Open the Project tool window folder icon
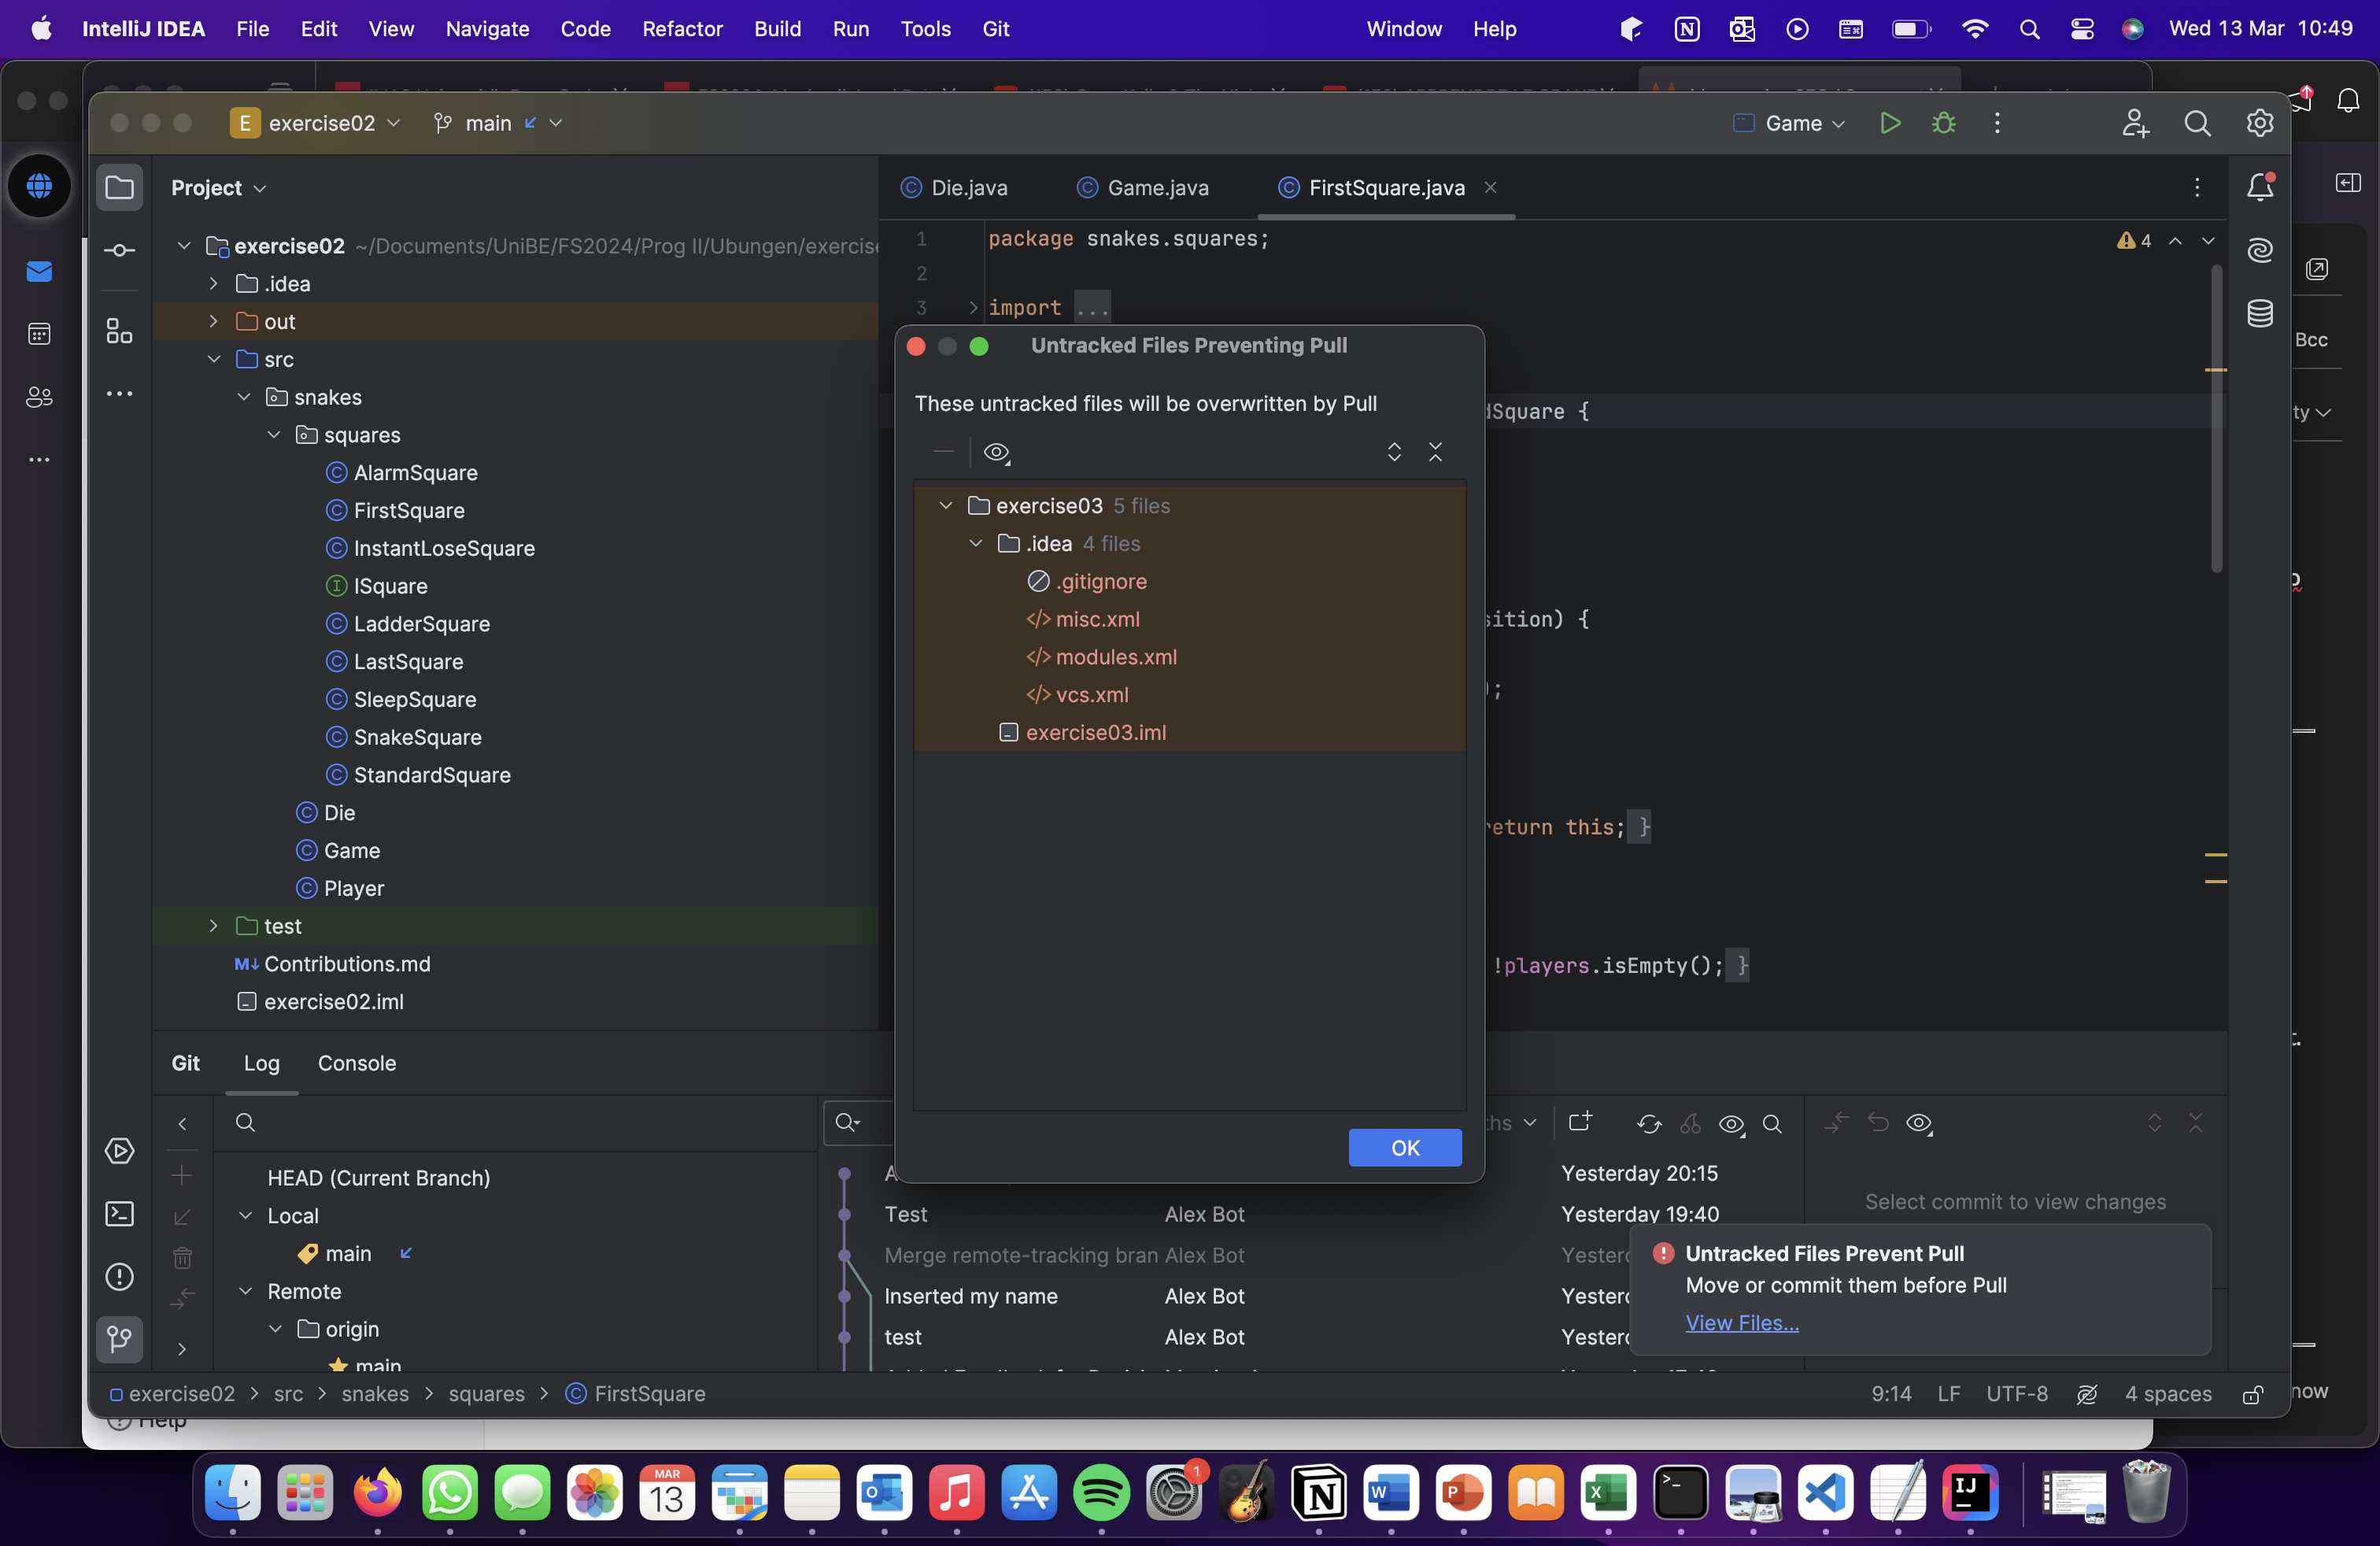Viewport: 2380px width, 1546px height. click(x=119, y=187)
